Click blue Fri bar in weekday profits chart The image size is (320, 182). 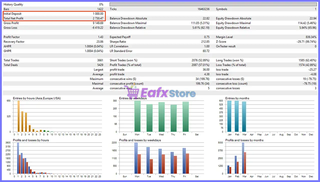click(184, 161)
